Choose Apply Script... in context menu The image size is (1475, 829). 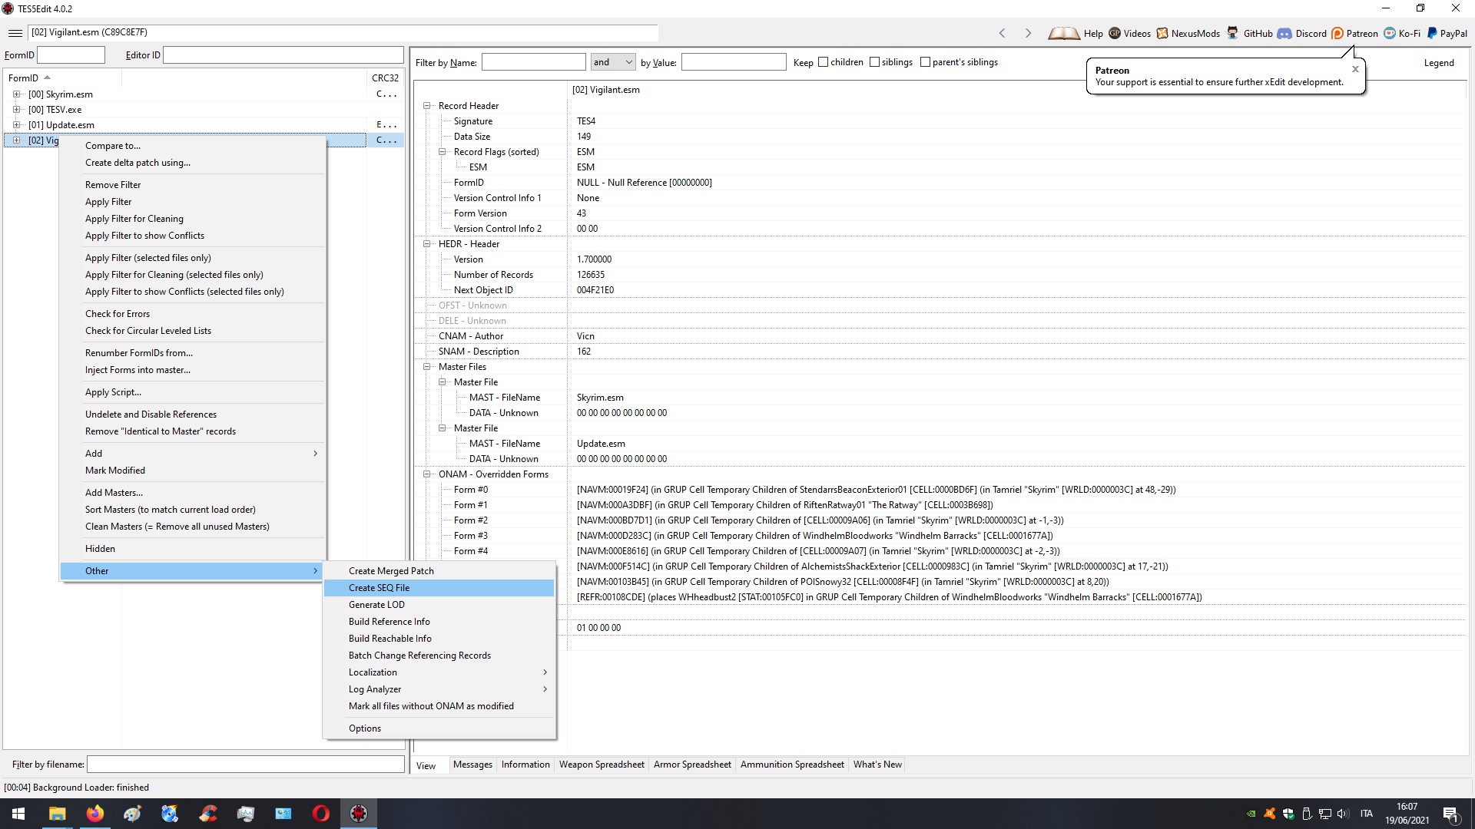tap(193, 392)
